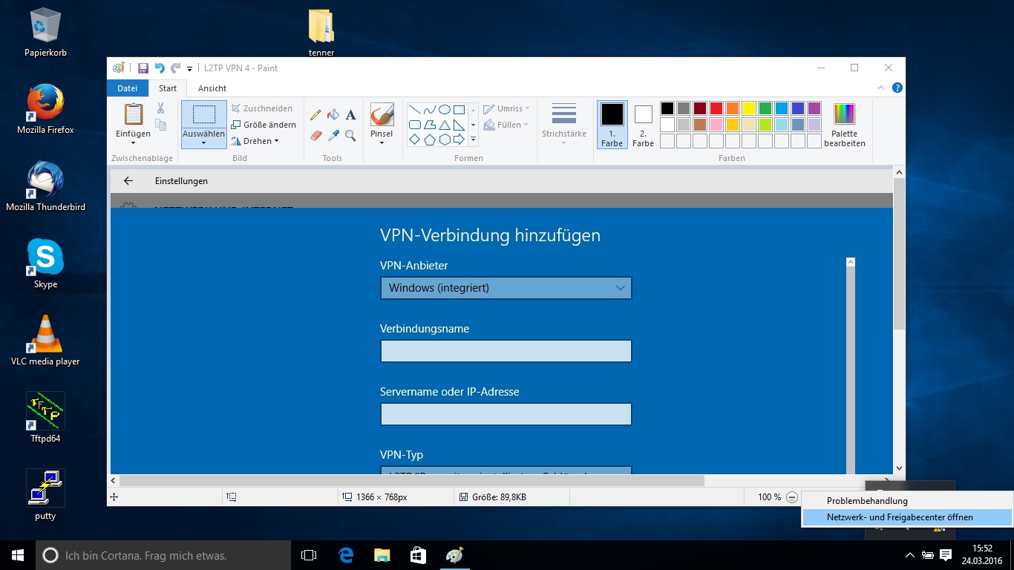Viewport: 1014px width, 570px height.
Task: Click the zoom out minus button
Action: (792, 497)
